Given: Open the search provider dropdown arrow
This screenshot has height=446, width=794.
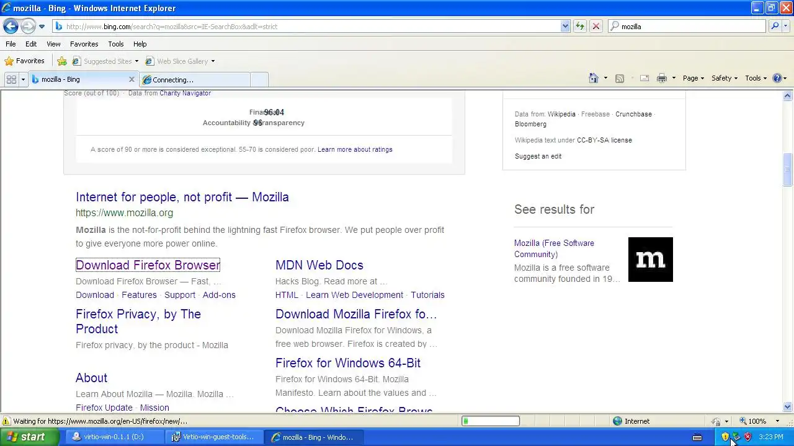Looking at the screenshot, I should 786,27.
